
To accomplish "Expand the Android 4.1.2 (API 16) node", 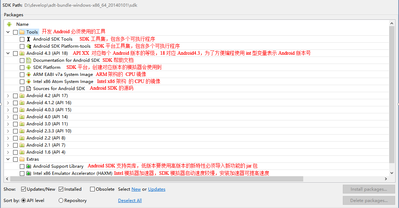I will [8, 103].
